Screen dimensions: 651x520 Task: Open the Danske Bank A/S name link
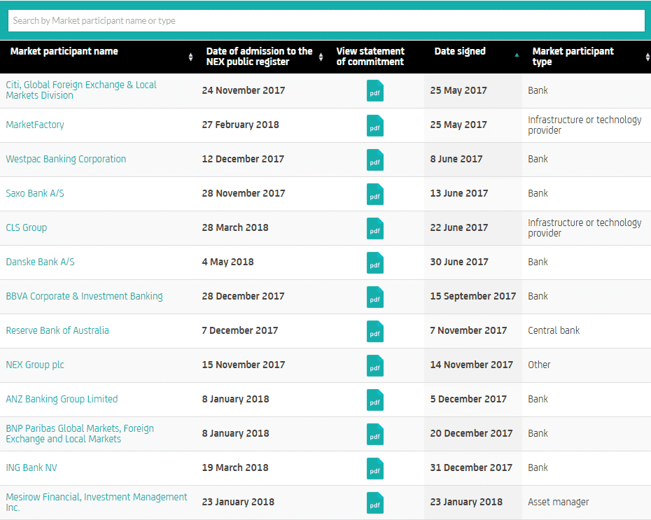[x=40, y=262]
